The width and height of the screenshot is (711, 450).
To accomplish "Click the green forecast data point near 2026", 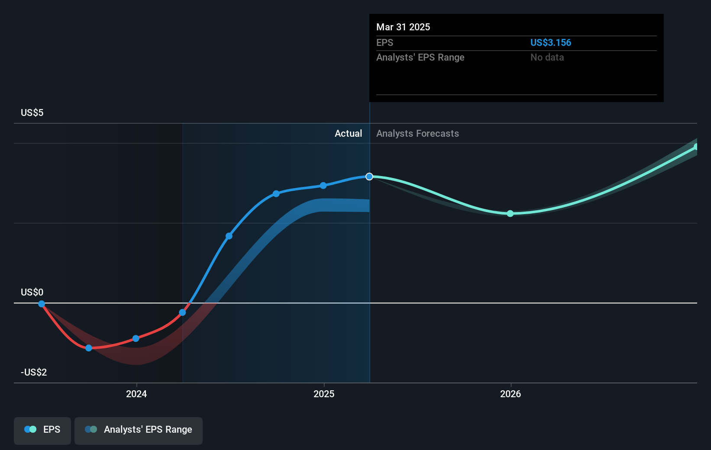I will coord(510,213).
